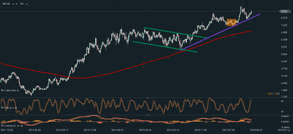Open the MACD indicator settings icon
This screenshot has height=134, width=293.
[x=2, y=126]
